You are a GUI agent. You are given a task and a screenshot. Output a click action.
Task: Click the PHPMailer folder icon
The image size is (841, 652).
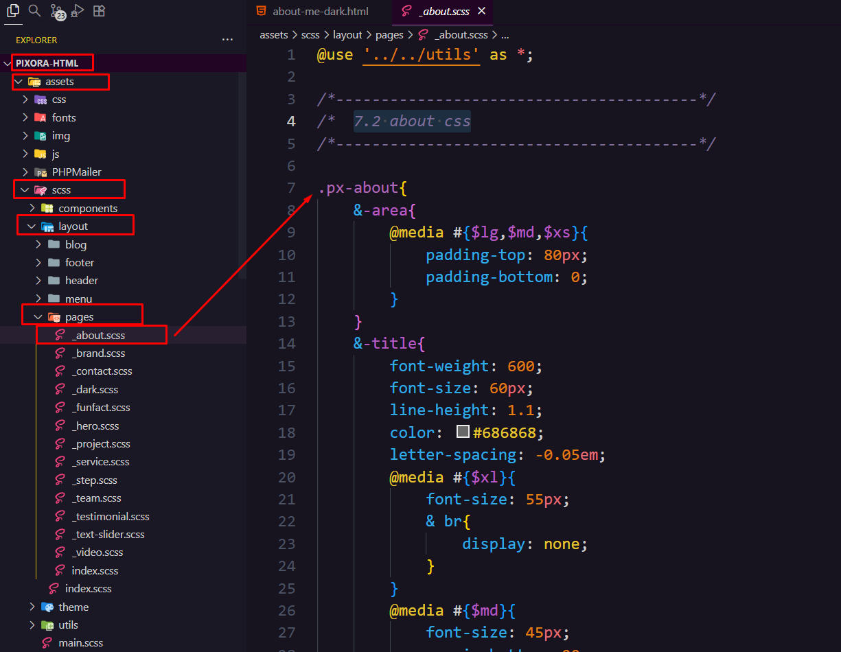(41, 172)
